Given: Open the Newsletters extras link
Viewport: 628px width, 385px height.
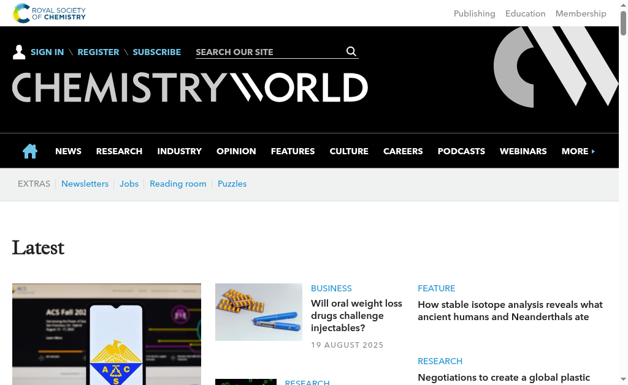Looking at the screenshot, I should point(85,184).
